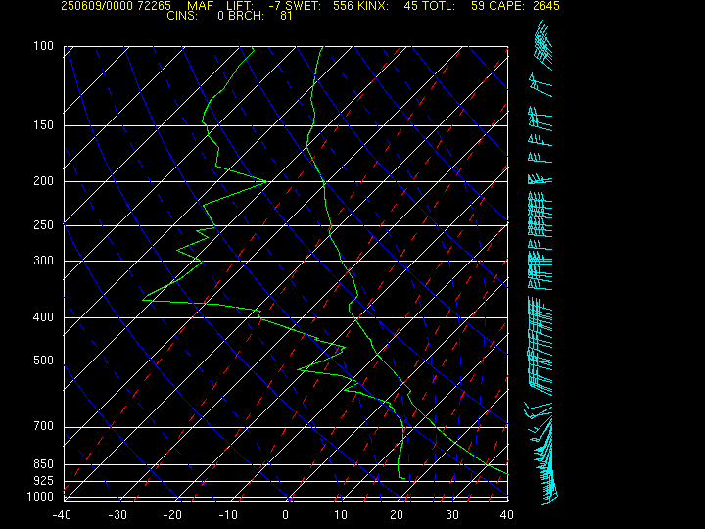
Task: Click the -40 temperature axis label
Action: [62, 515]
